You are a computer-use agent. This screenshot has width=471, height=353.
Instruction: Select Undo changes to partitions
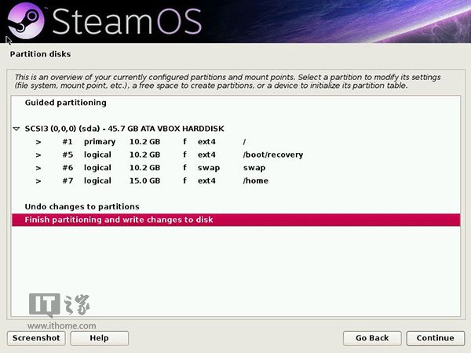click(236, 206)
